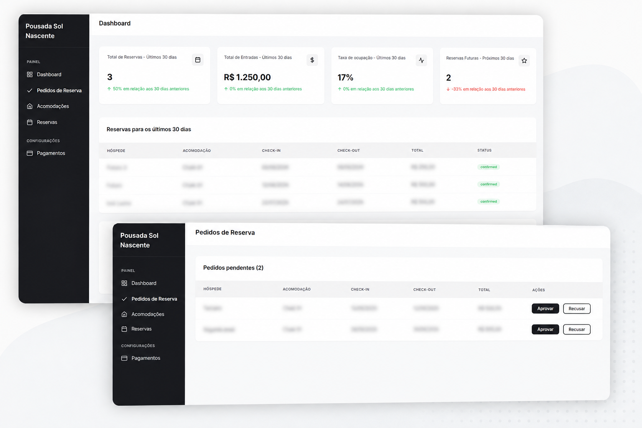642x428 pixels.
Task: Open Pagamentos label in Pedidos de Reserva window sidebar
Action: [146, 358]
